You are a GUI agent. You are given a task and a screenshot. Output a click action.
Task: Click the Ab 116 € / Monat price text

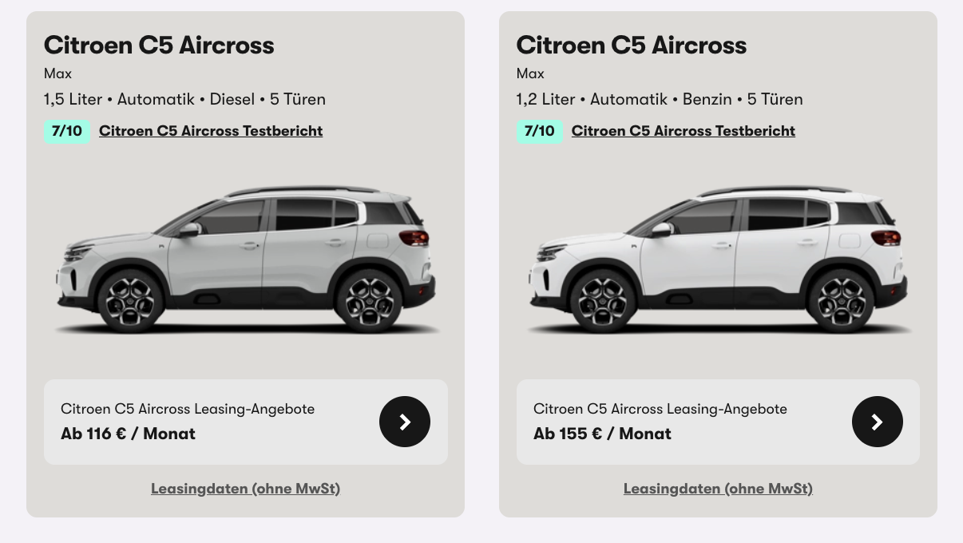[x=128, y=434]
